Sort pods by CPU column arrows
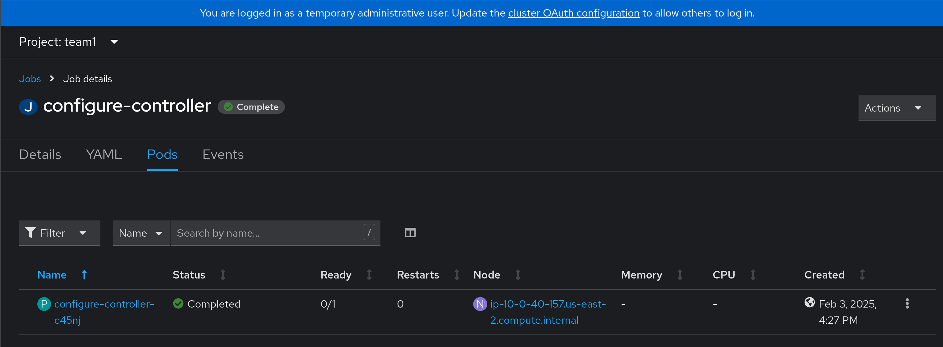The image size is (943, 347). [753, 275]
